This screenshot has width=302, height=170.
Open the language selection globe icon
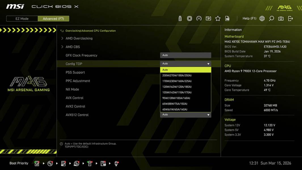[x=262, y=18]
